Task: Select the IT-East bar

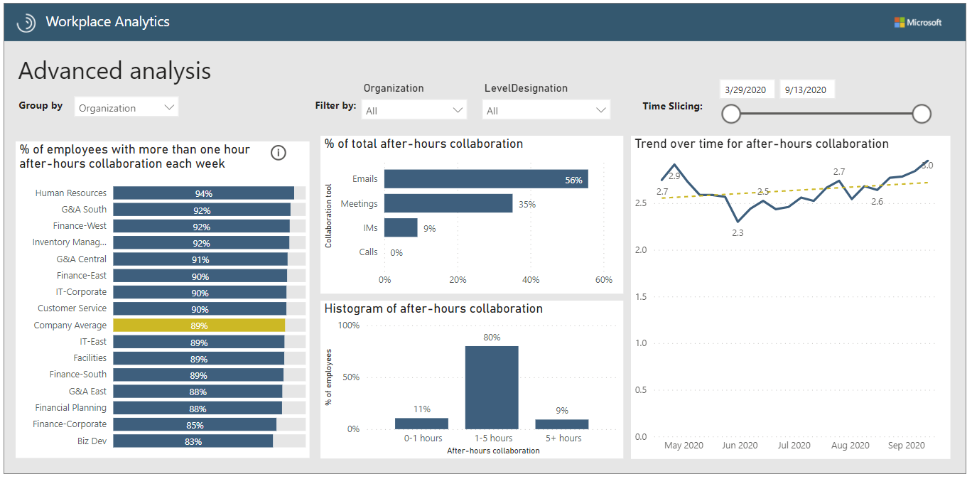Action: [x=198, y=342]
